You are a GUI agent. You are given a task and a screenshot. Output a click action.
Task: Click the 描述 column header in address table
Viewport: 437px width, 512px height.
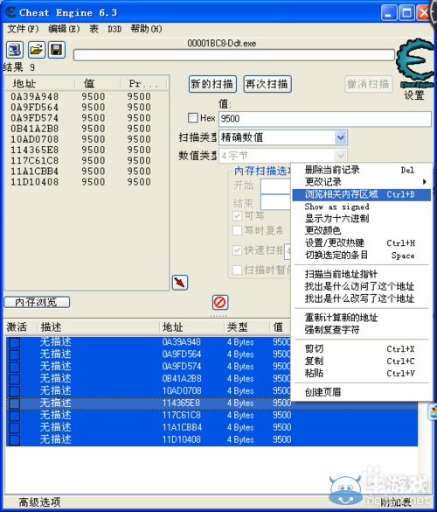click(x=99, y=326)
